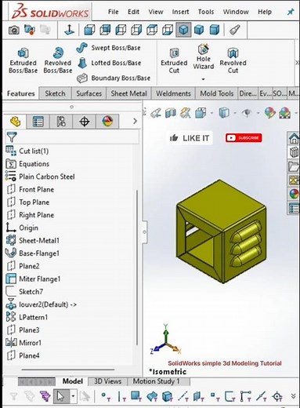The height and width of the screenshot is (408, 300).
Task: Click the Edit Appearance ball icon in viewport
Action: [x=269, y=113]
